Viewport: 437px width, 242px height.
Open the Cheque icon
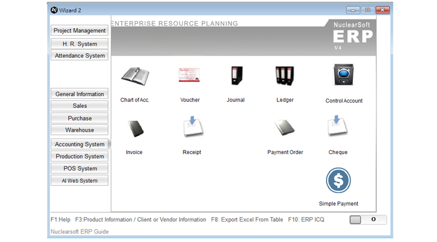(x=337, y=125)
